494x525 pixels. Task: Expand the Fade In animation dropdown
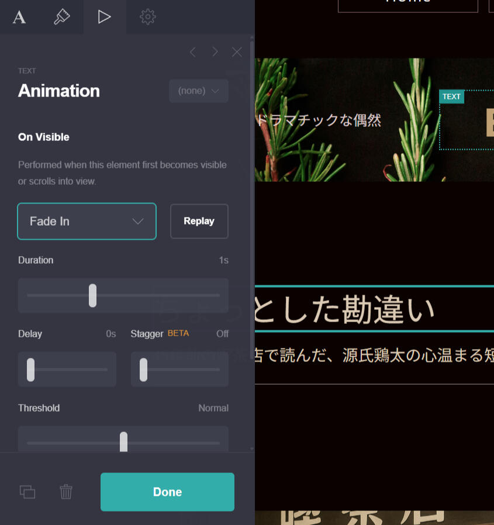[87, 221]
